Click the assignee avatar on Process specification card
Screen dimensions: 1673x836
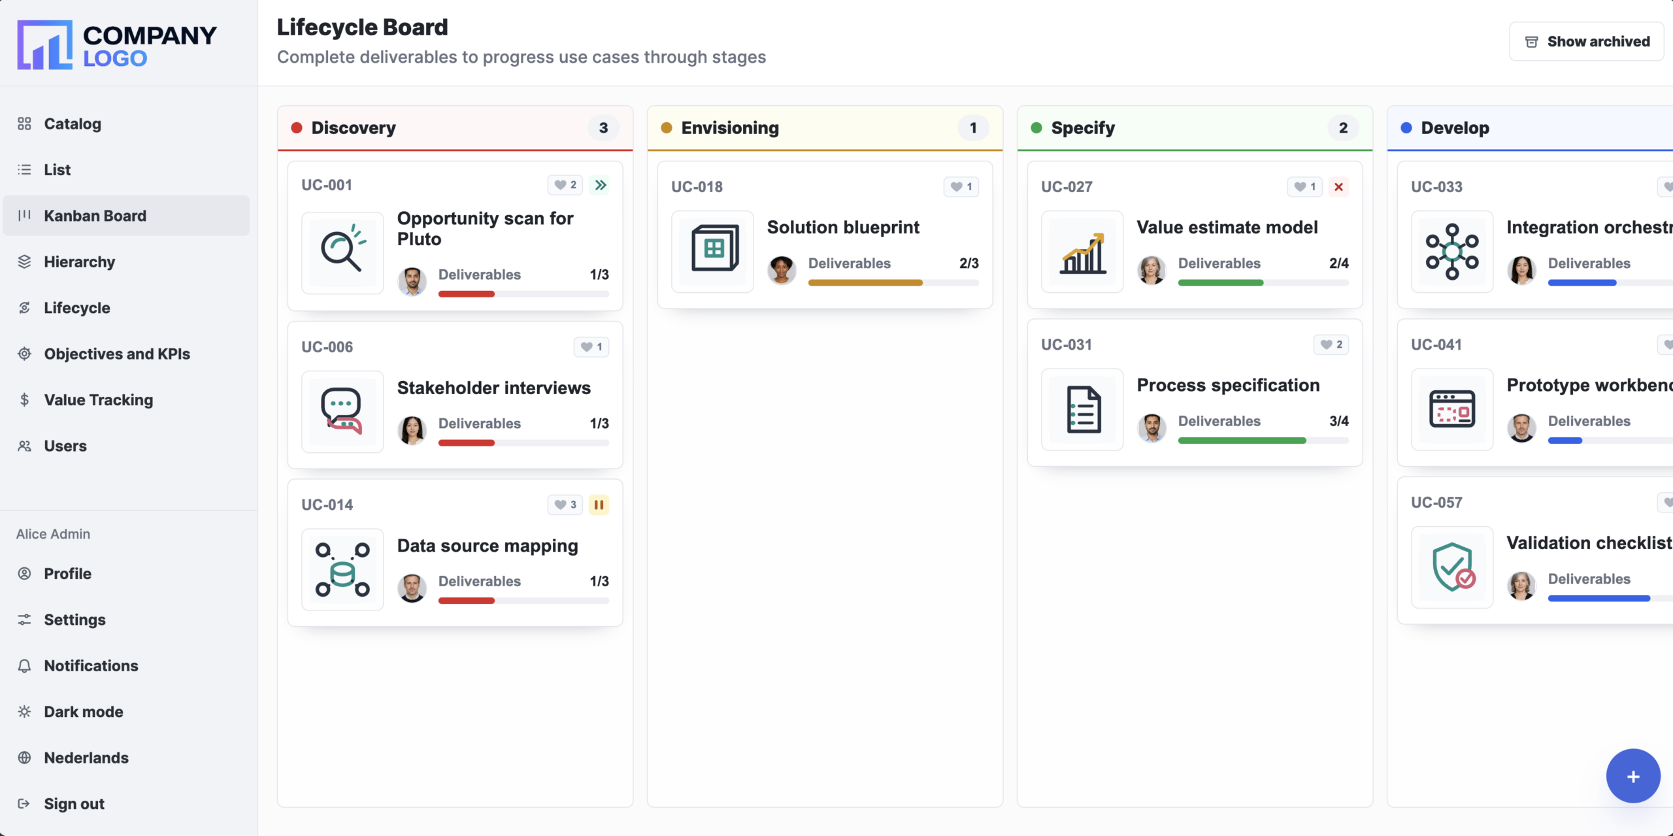pyautogui.click(x=1152, y=428)
